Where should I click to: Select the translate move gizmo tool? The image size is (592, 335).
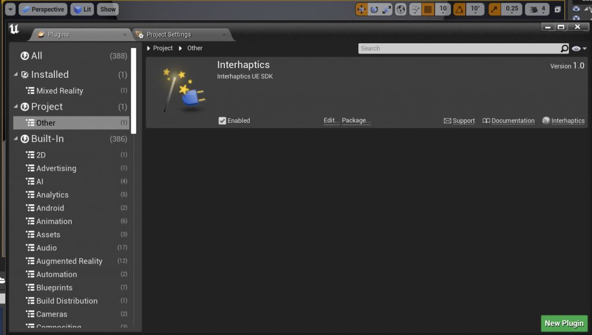pos(361,9)
